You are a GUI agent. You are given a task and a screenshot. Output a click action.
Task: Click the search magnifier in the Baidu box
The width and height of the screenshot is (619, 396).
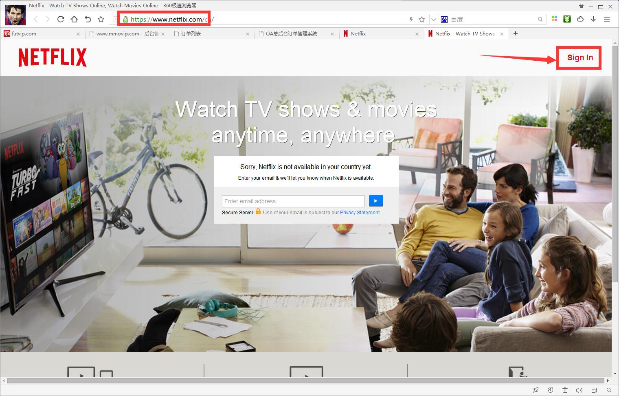tap(540, 19)
